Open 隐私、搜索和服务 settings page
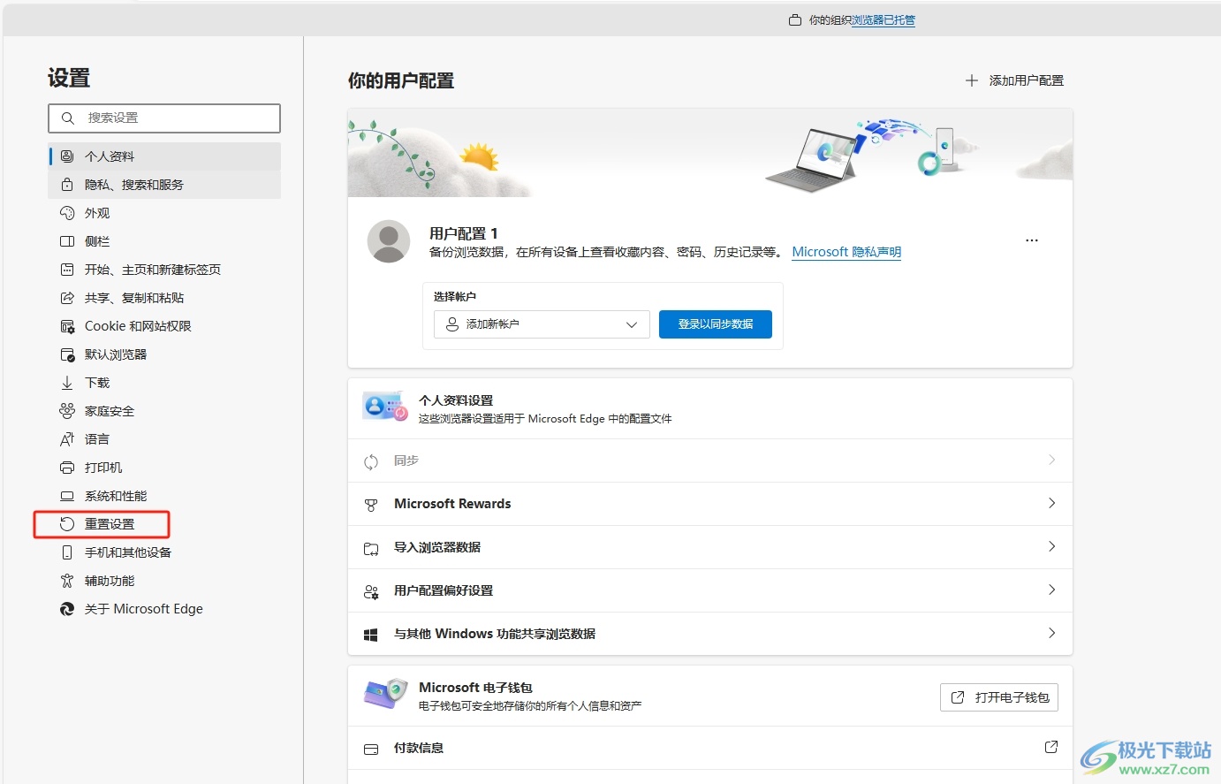Screen dimensions: 1221x784 tap(164, 185)
